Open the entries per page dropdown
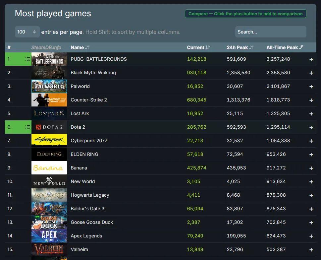 click(x=27, y=32)
